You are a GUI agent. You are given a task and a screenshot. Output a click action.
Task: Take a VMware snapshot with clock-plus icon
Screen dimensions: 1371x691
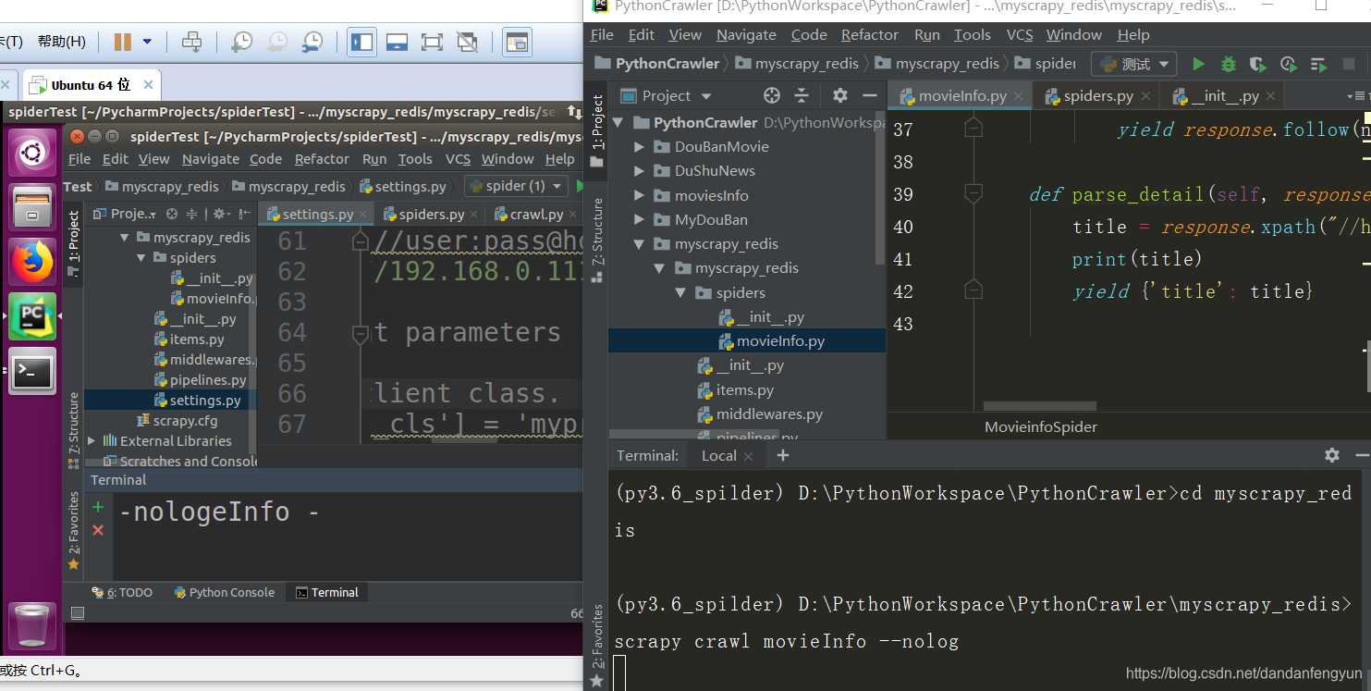coord(241,42)
